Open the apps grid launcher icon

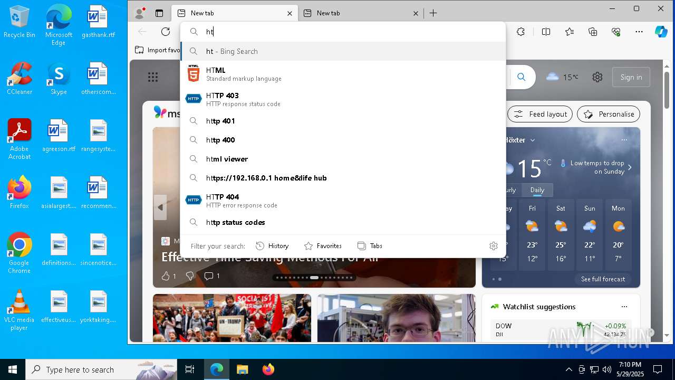click(153, 78)
